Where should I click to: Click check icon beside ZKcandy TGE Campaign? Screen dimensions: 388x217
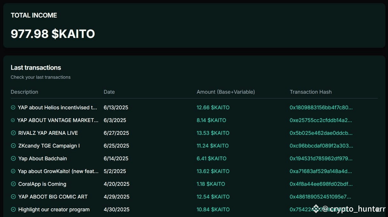[x=13, y=146]
